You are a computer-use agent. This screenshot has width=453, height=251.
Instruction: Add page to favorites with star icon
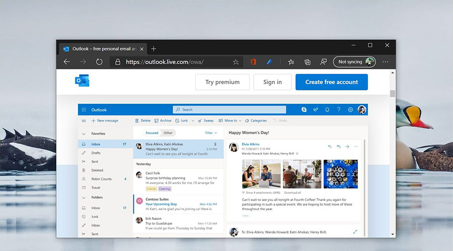(236, 62)
